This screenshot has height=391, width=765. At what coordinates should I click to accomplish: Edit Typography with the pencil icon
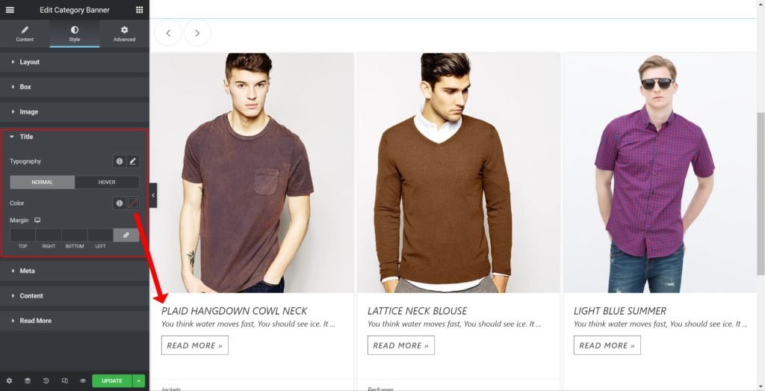tap(133, 161)
